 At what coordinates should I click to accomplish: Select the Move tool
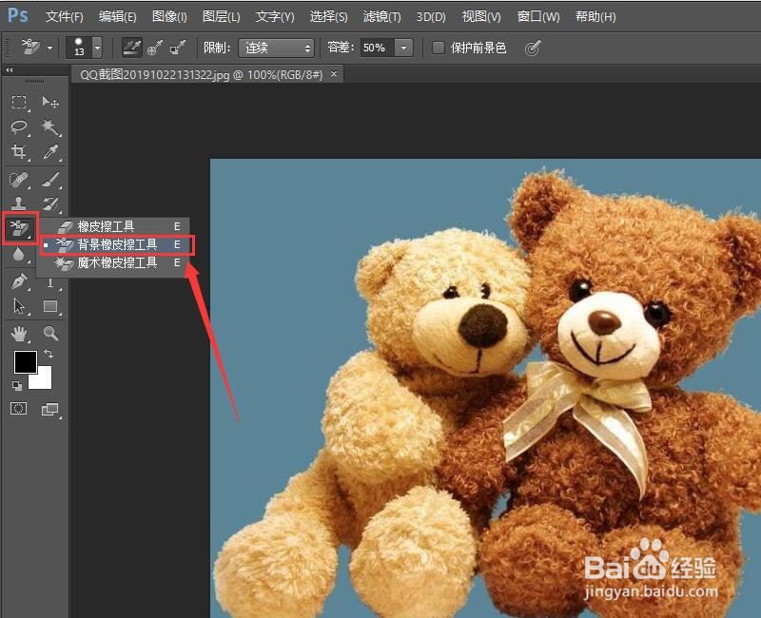click(50, 103)
